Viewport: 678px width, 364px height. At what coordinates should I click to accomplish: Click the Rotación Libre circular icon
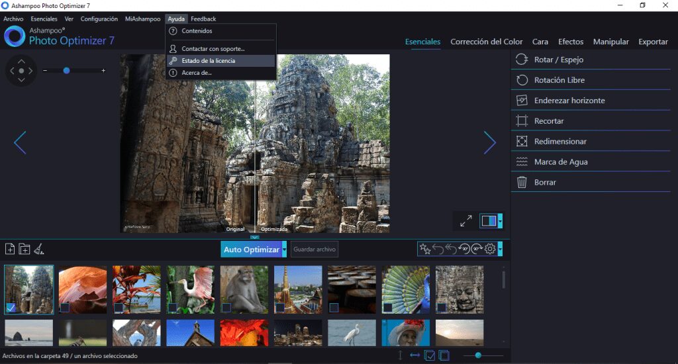click(x=522, y=80)
